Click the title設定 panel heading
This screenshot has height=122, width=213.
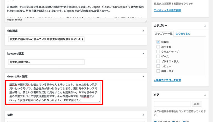12,31
